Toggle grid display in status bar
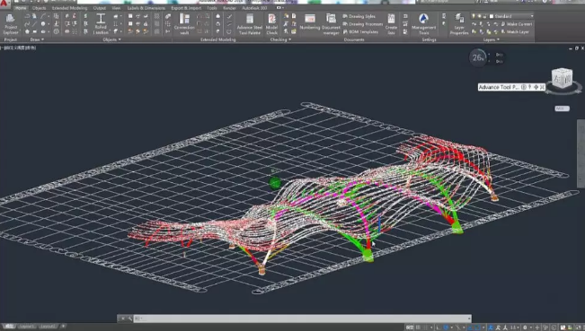This screenshot has height=331, width=585. pos(418,327)
